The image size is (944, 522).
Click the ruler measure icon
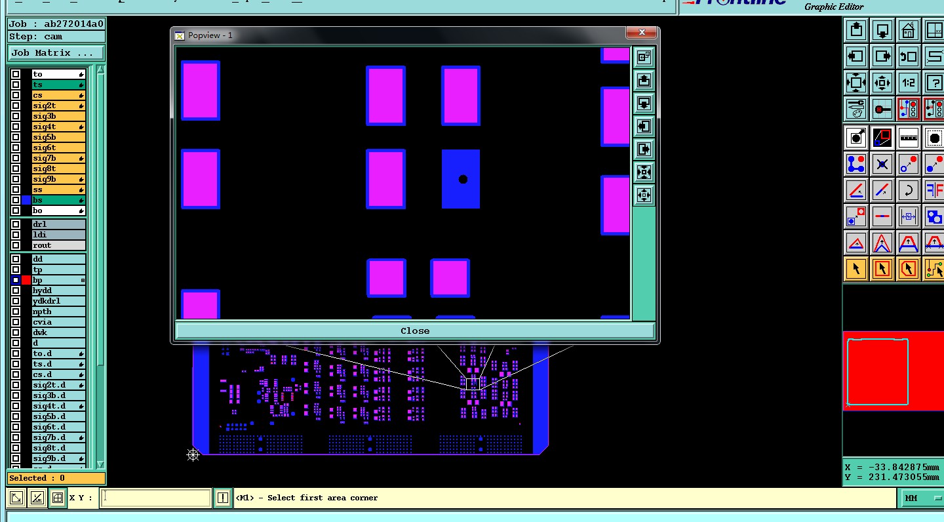[909, 138]
